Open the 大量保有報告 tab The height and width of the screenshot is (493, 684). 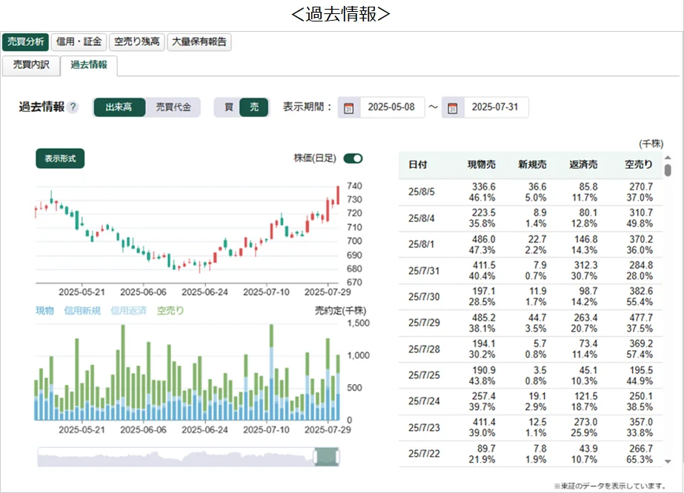pyautogui.click(x=199, y=42)
